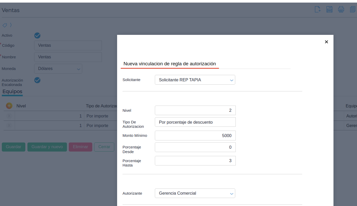Image resolution: width=357 pixels, height=206 pixels.
Task: Open the Solicitante dropdown
Action: tap(195, 80)
